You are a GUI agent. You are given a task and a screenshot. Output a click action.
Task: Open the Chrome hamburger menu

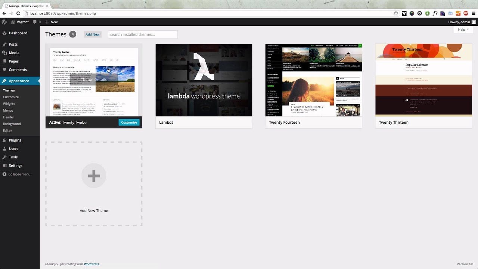coord(474,13)
